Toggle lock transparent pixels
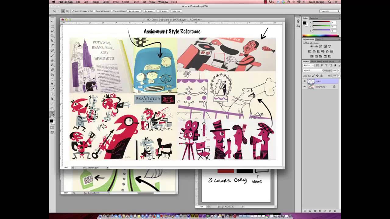390x219 pixels. click(309, 76)
